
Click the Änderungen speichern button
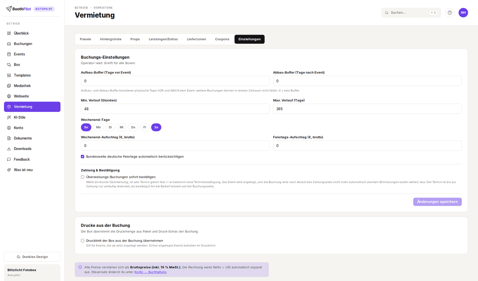tap(437, 202)
